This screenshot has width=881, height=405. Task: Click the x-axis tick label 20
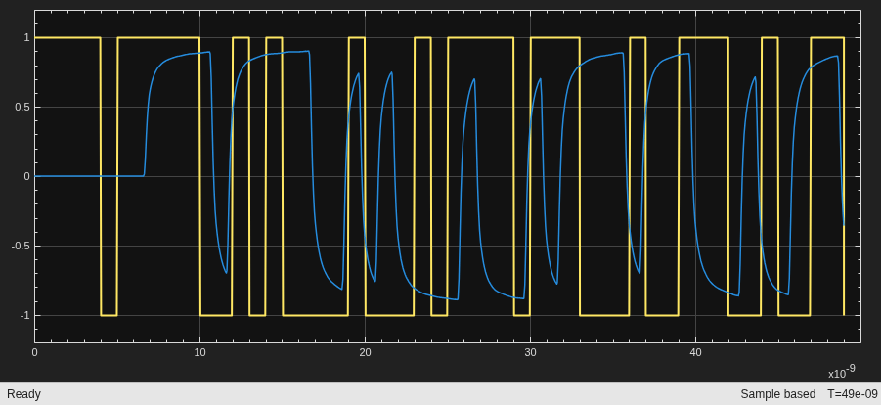point(366,353)
